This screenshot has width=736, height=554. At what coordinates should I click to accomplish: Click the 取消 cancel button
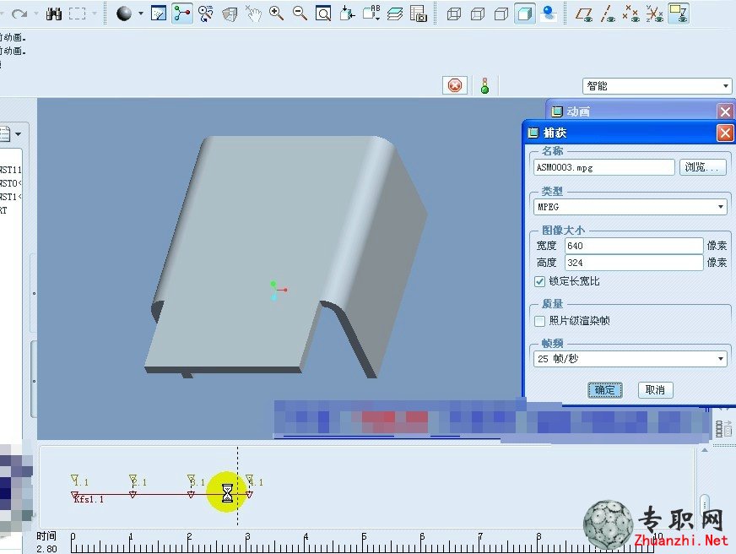click(655, 389)
